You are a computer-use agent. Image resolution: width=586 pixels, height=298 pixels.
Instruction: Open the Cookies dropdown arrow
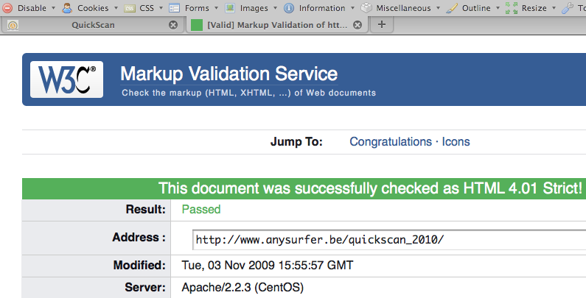[x=116, y=8]
